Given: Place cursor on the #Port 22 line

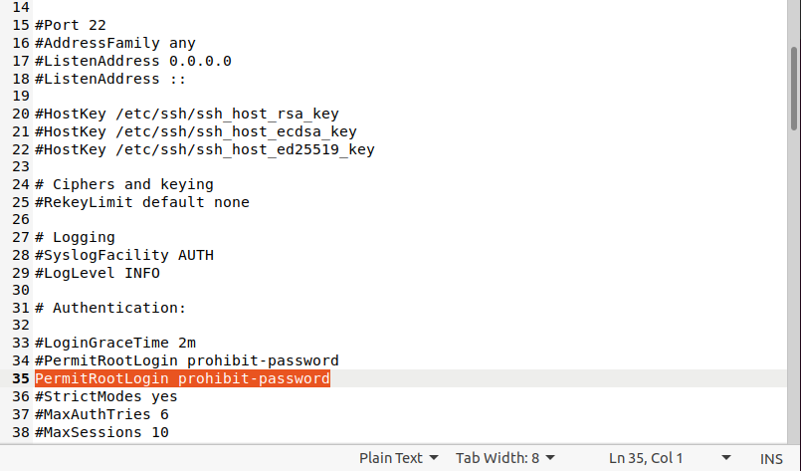Looking at the screenshot, I should point(71,24).
